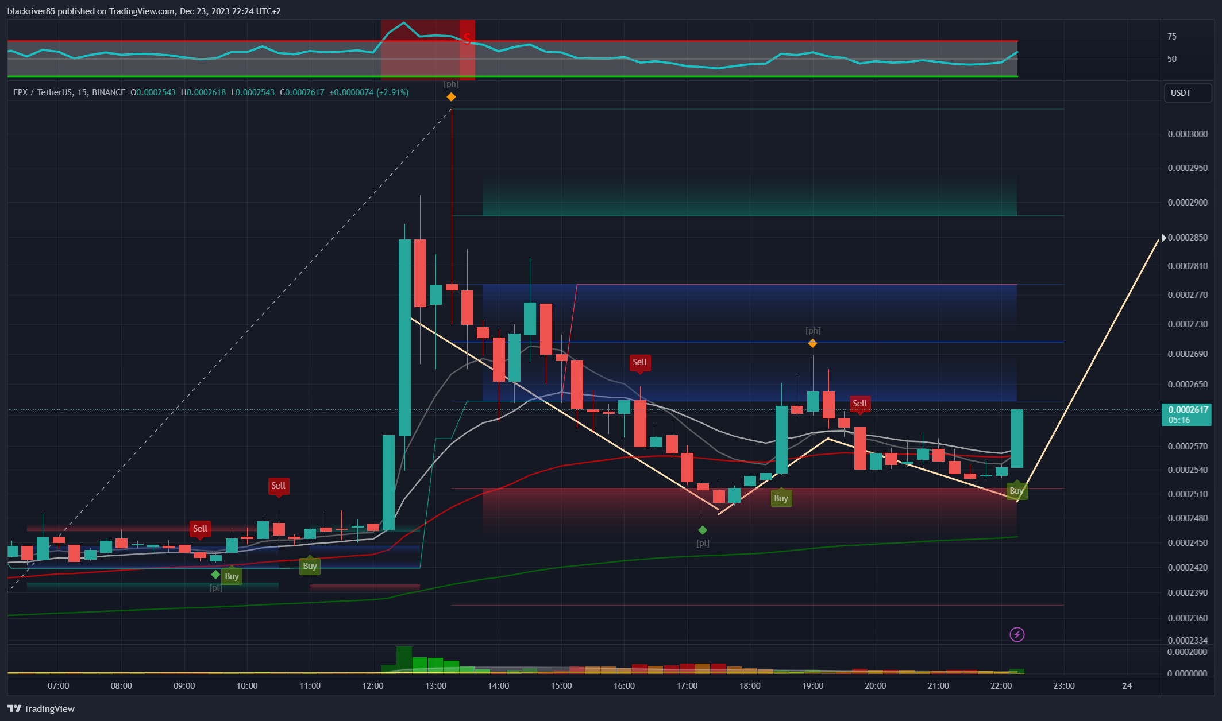Click the Sell label at the 19:45 candle

(859, 404)
